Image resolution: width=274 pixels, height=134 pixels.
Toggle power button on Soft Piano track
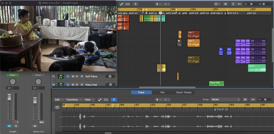[x=68, y=76]
